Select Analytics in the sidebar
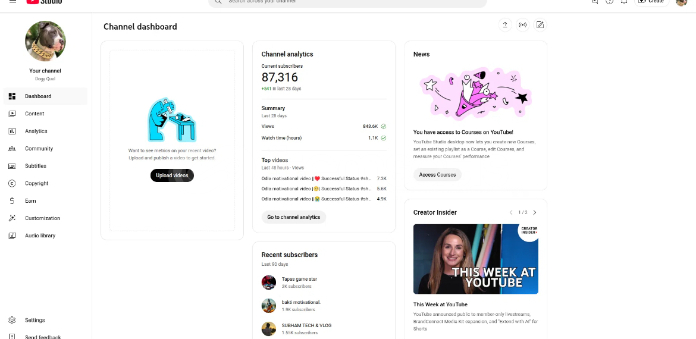This screenshot has height=339, width=696. click(36, 131)
